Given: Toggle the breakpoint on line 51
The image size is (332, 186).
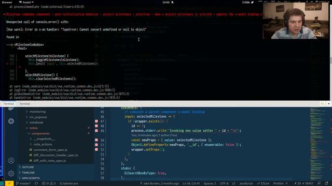Looking at the screenshot, I should [x=96, y=145].
